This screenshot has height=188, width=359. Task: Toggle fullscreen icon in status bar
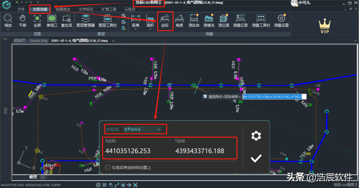point(135,185)
